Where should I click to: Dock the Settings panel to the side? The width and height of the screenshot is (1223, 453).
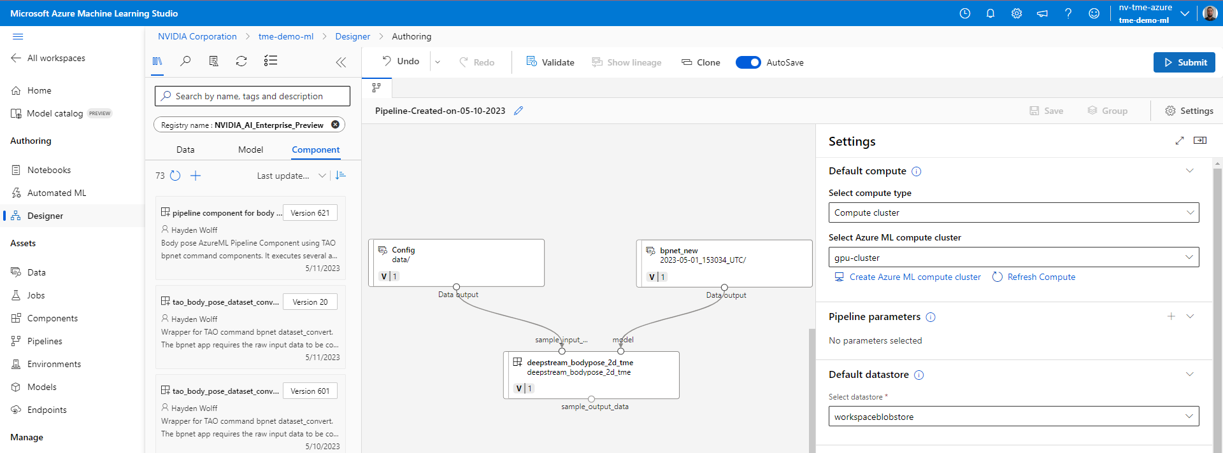pos(1200,141)
